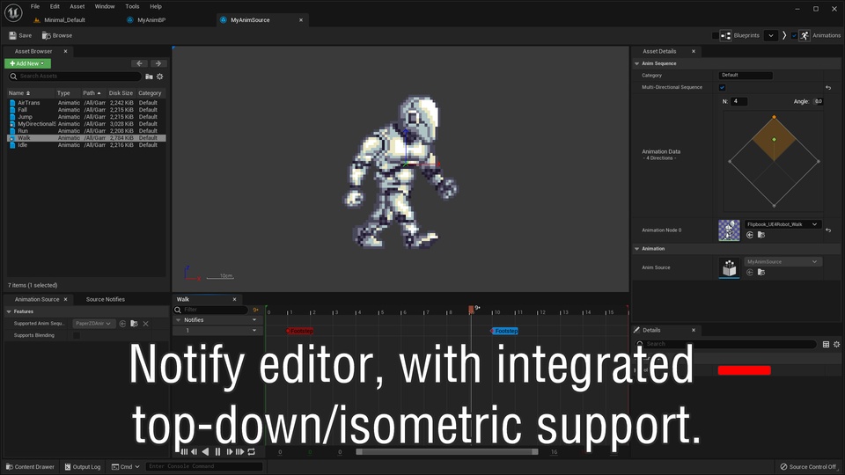Pause the animation playback
This screenshot has width=845, height=475.
pos(217,452)
